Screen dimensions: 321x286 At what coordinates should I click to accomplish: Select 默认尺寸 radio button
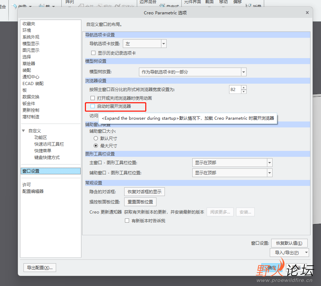click(x=96, y=138)
